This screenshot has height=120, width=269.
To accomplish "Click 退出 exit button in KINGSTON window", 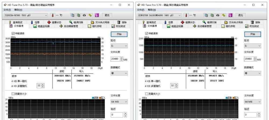I will point(240,15).
